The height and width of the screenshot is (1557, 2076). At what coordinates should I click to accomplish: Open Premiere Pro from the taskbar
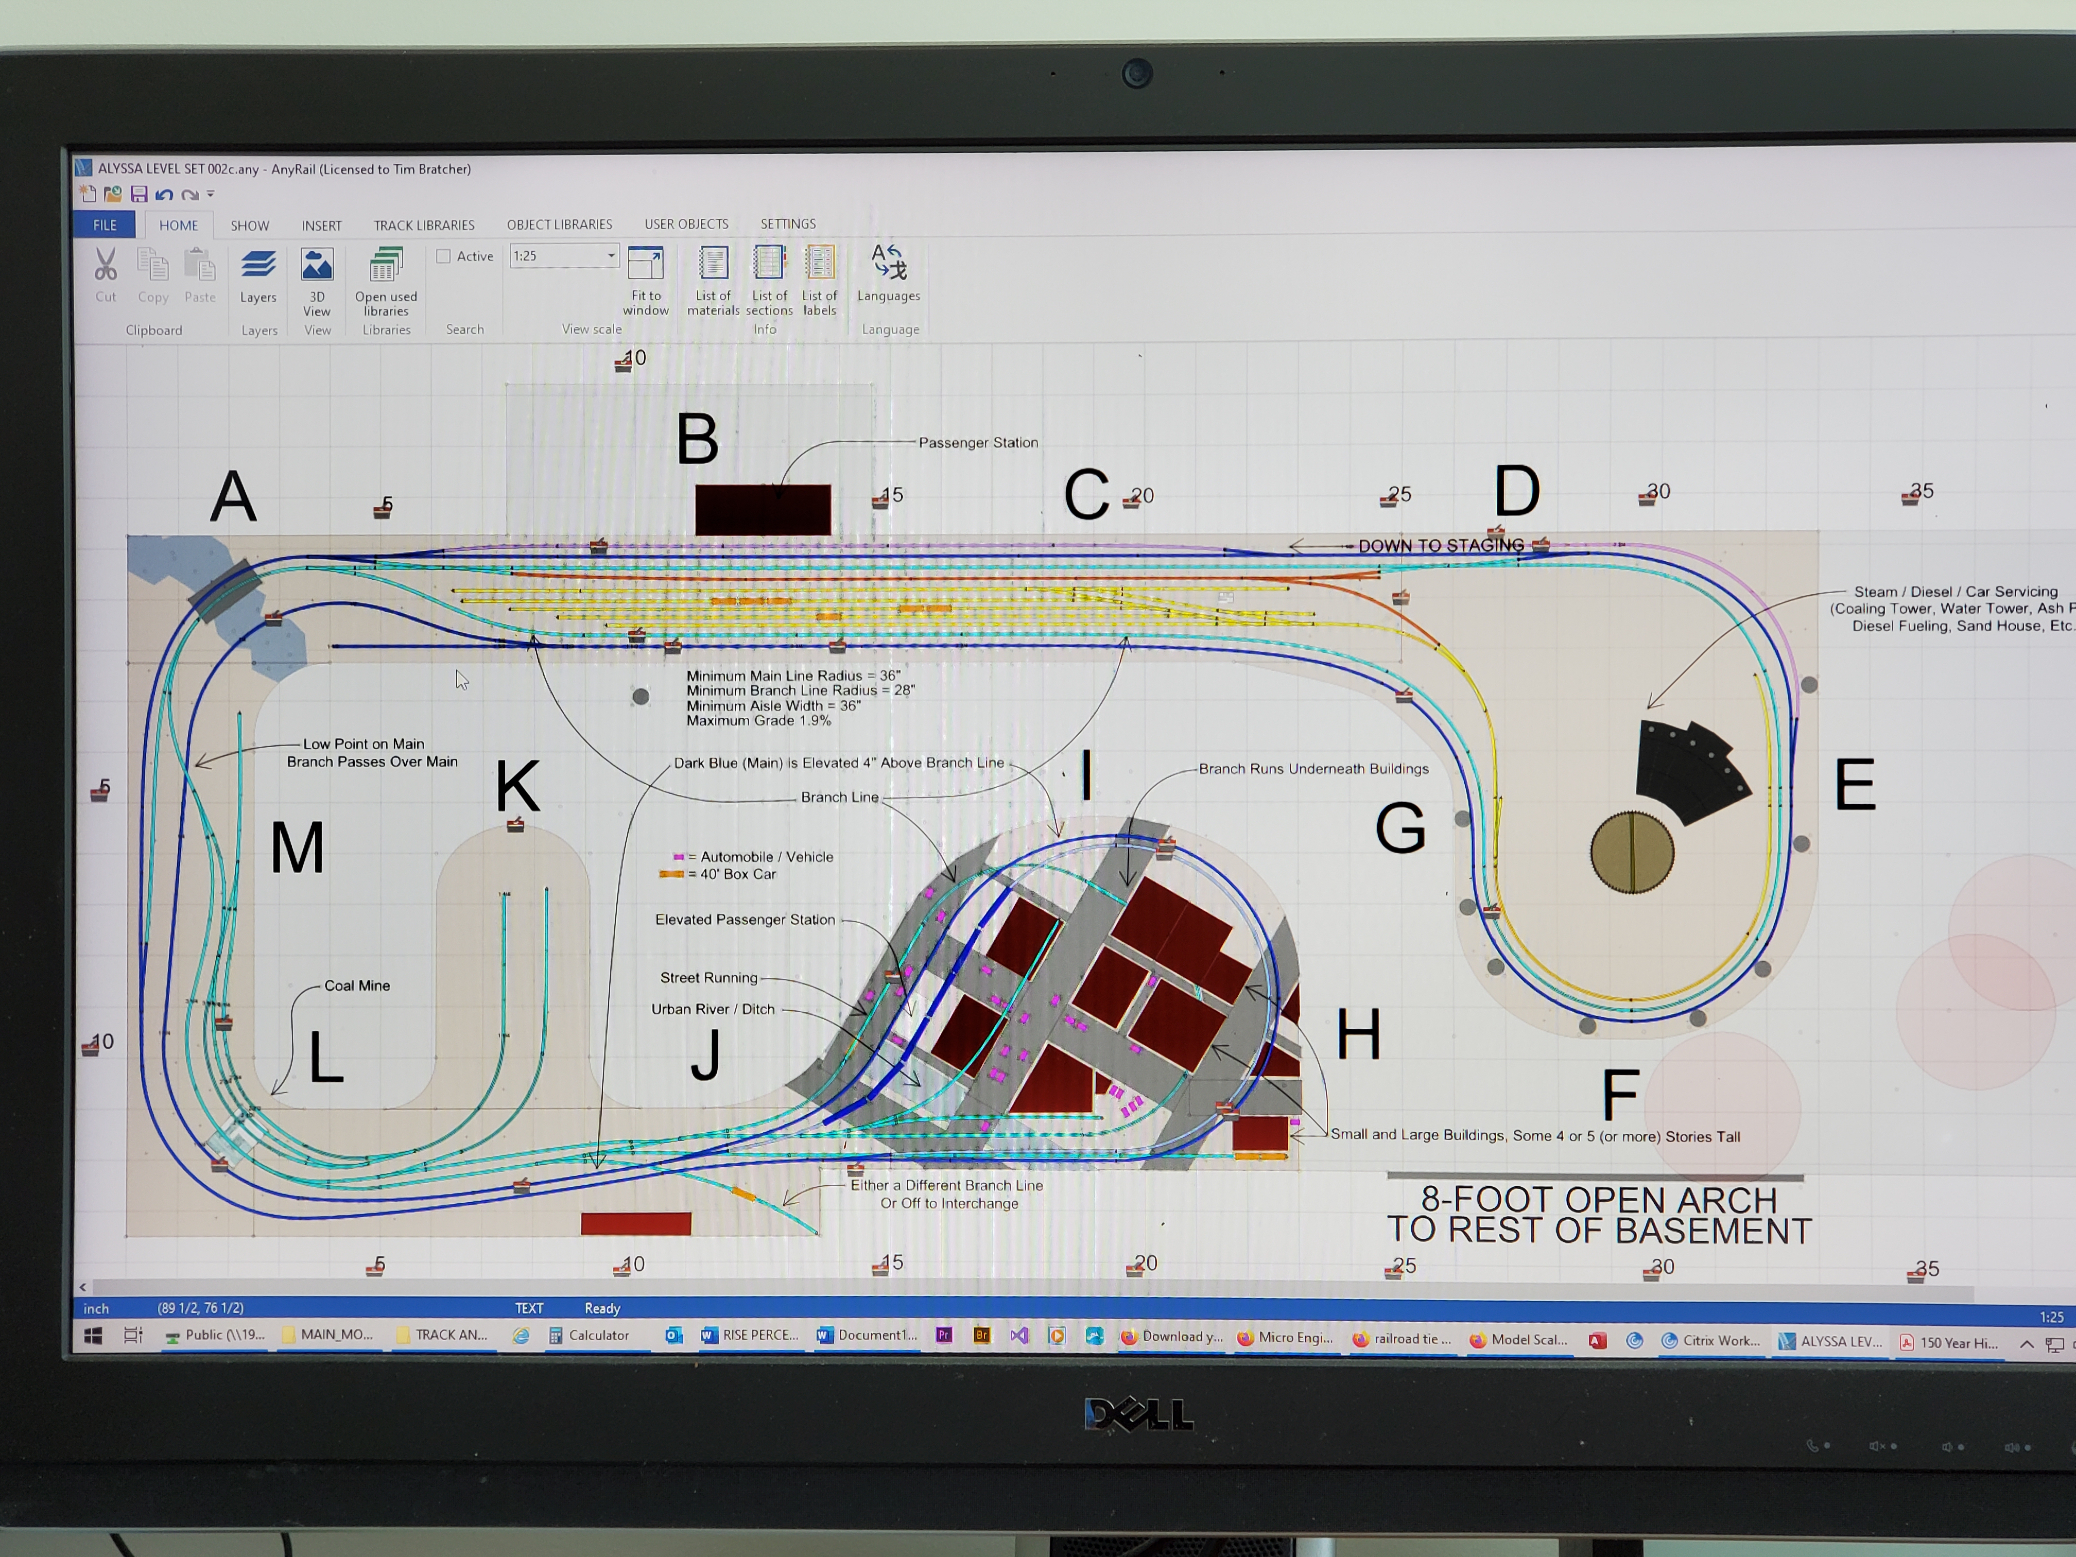944,1336
